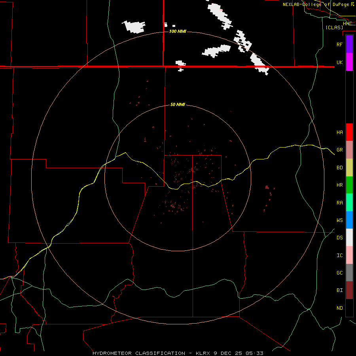Click the HA red legend swatch
The height and width of the screenshot is (356, 356).
349,132
